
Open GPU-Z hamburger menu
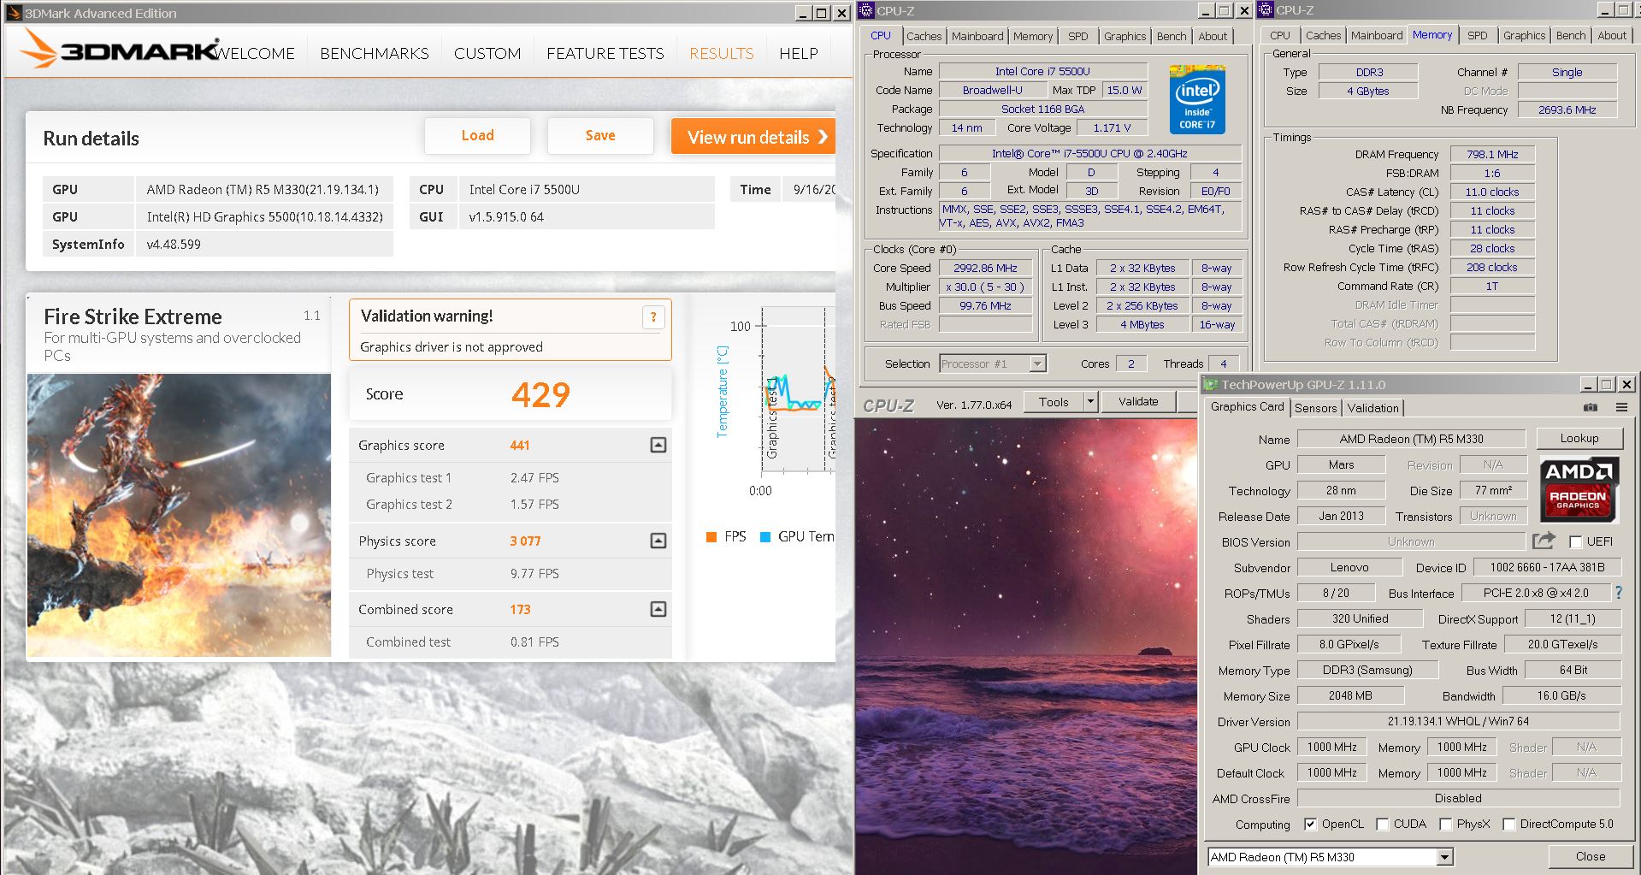tap(1621, 408)
